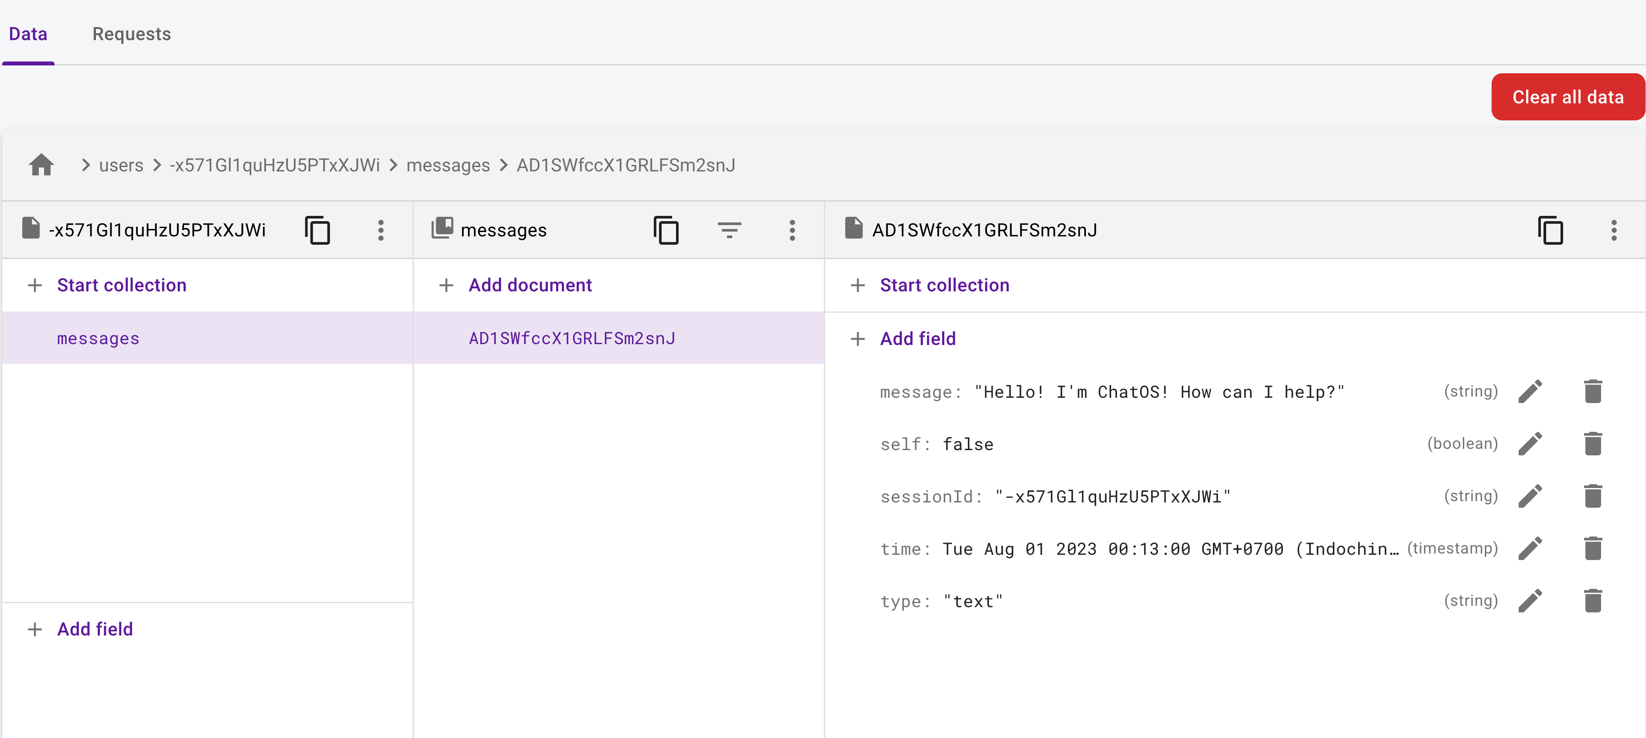Image resolution: width=1646 pixels, height=738 pixels.
Task: Edit the type field
Action: [x=1530, y=601]
